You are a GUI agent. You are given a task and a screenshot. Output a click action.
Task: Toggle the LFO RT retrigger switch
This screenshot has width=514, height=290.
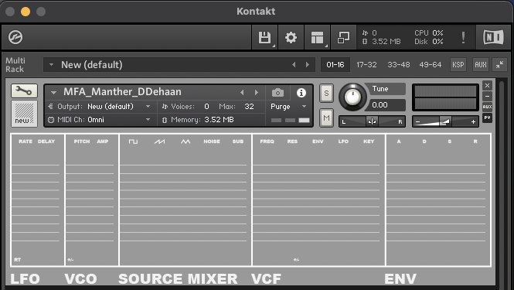(x=17, y=260)
